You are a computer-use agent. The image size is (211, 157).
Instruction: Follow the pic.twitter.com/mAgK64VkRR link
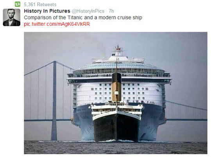pyautogui.click(x=57, y=24)
